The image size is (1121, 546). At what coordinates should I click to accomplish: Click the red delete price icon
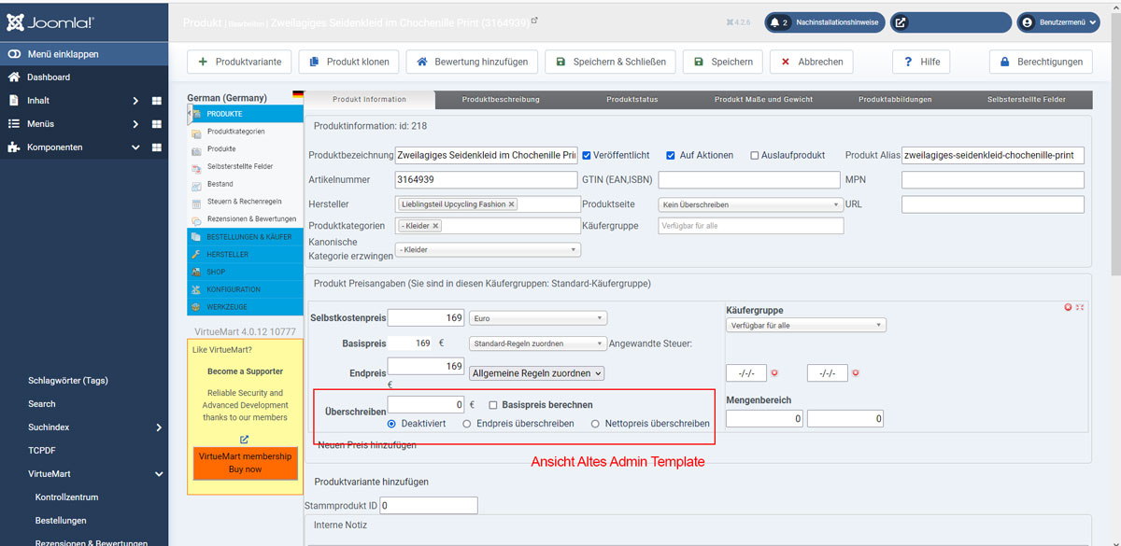1068,307
